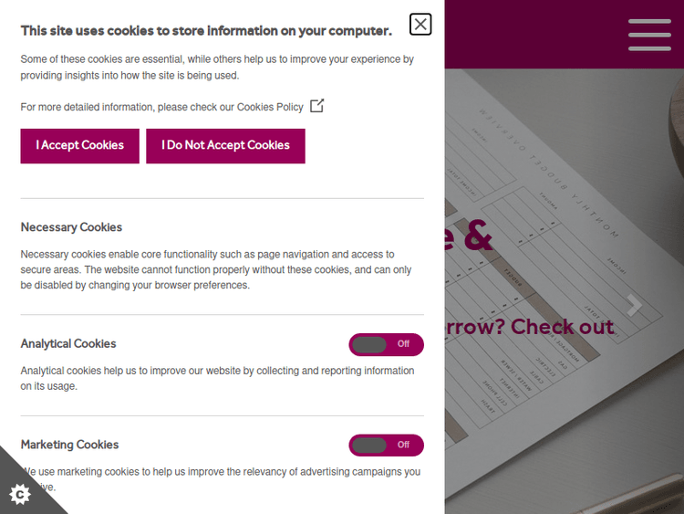Open the hamburger navigation menu

tap(649, 35)
